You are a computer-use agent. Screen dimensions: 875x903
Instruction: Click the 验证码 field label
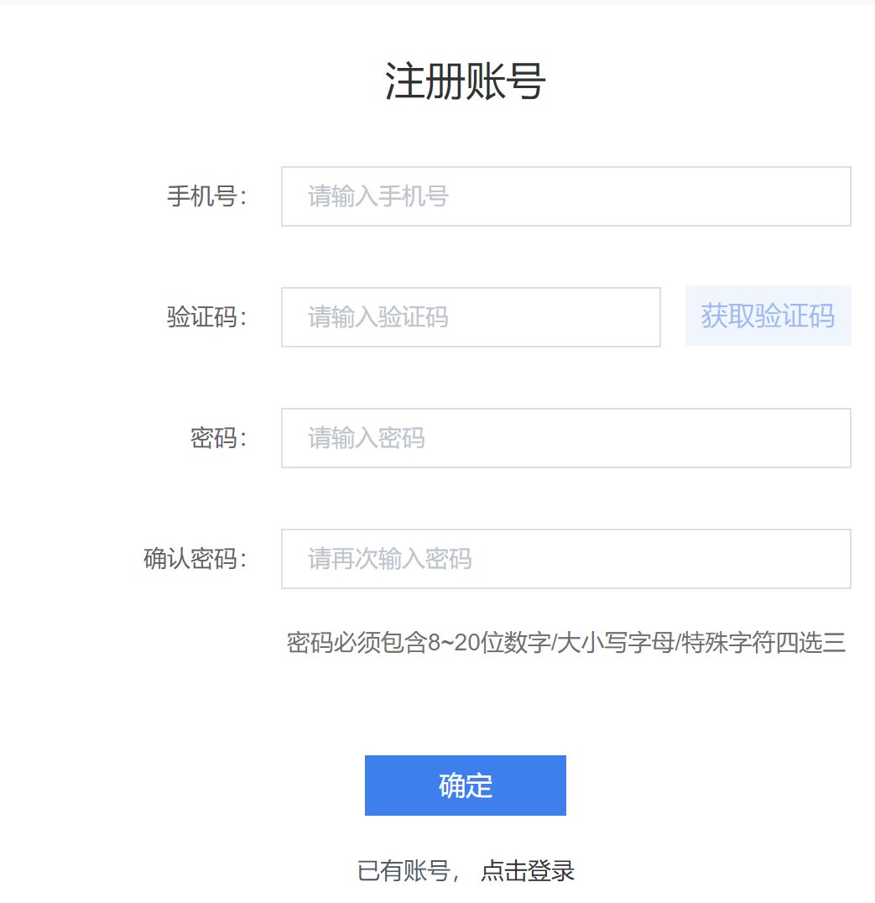203,316
